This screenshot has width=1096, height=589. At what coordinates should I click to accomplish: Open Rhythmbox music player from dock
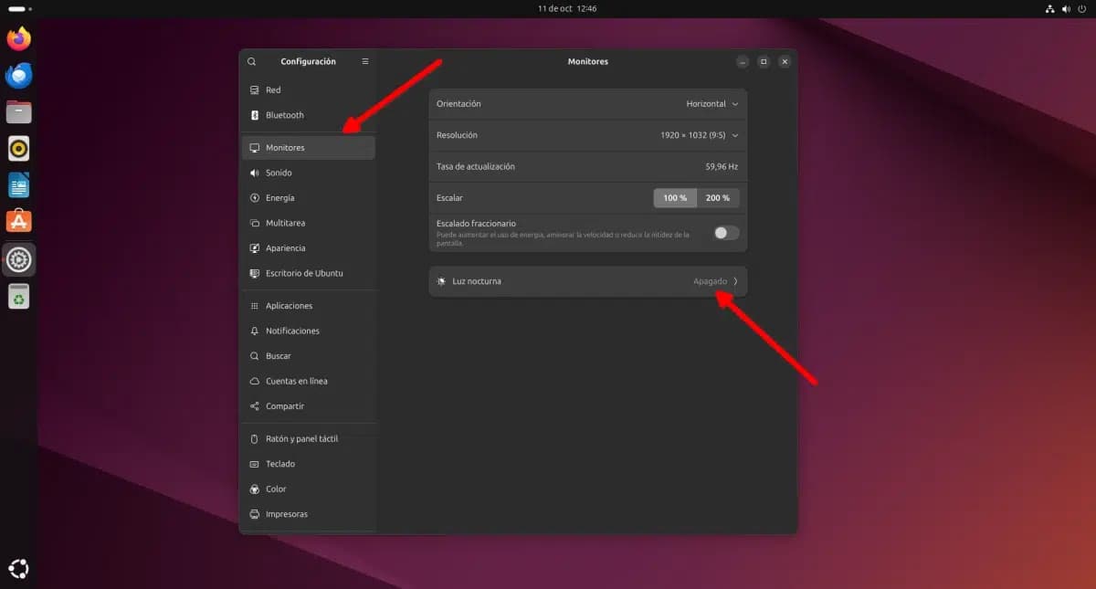[19, 148]
